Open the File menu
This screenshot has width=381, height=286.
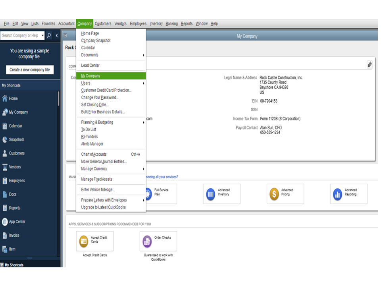click(x=7, y=23)
